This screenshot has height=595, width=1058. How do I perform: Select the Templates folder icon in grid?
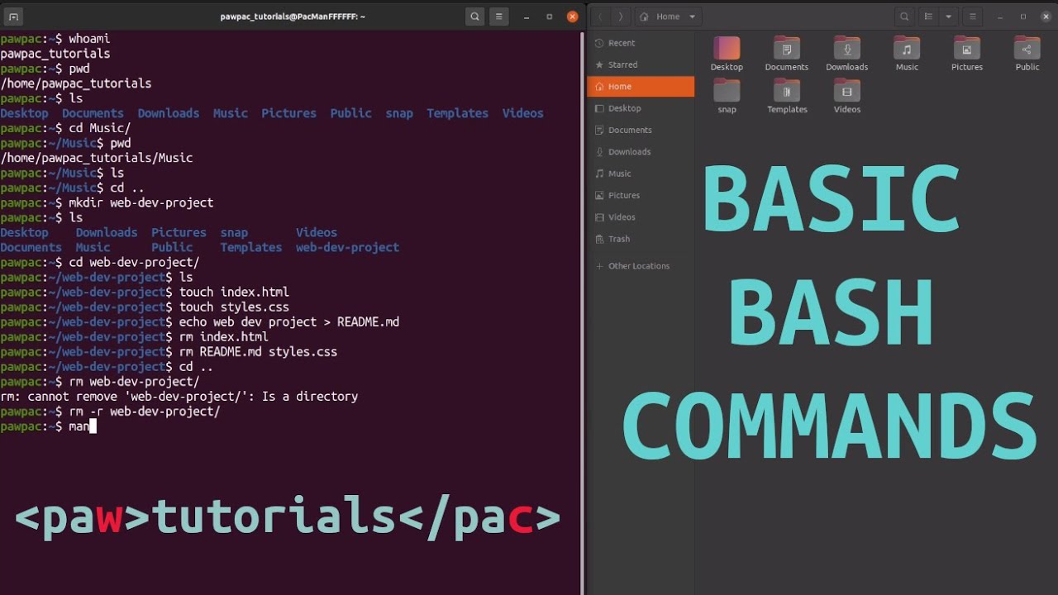[787, 95]
